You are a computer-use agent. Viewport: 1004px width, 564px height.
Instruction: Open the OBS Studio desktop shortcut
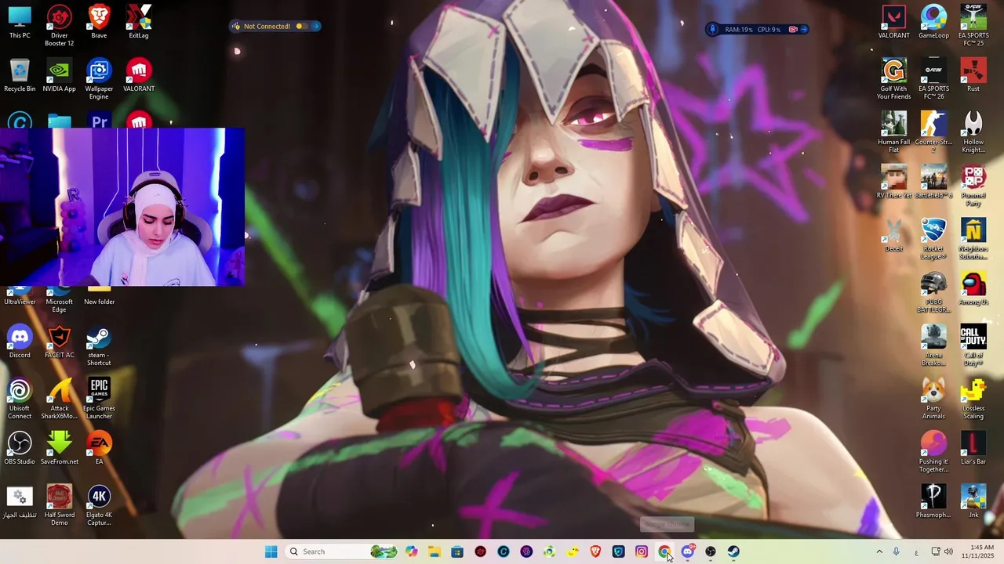tap(20, 448)
